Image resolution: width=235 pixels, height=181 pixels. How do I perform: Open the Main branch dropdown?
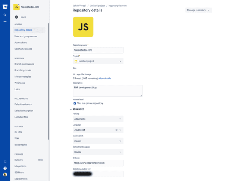pos(98,141)
